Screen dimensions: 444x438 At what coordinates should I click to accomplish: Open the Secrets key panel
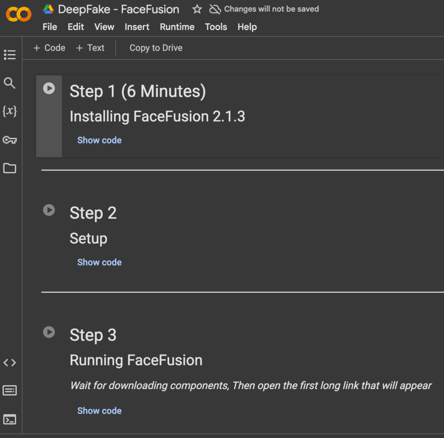pyautogui.click(x=10, y=140)
